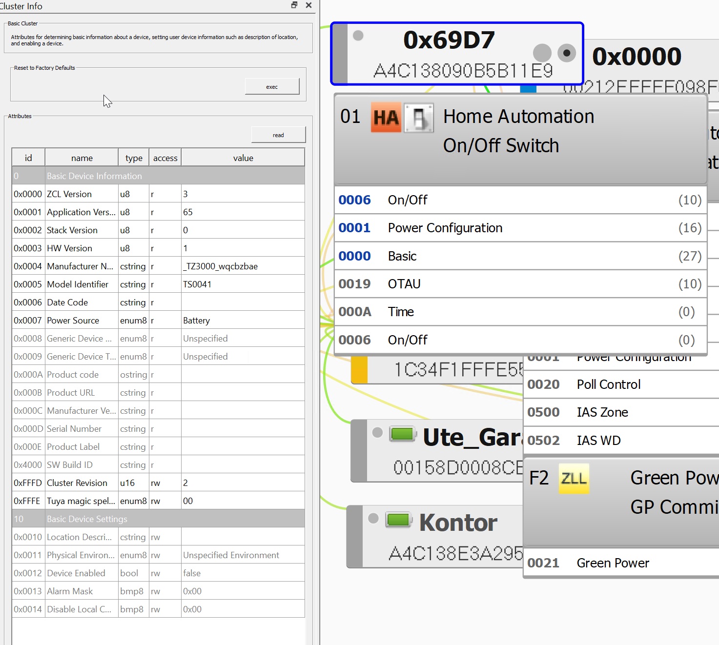This screenshot has width=719, height=645.
Task: Select the Green Power cluster 0021
Action: tap(613, 563)
